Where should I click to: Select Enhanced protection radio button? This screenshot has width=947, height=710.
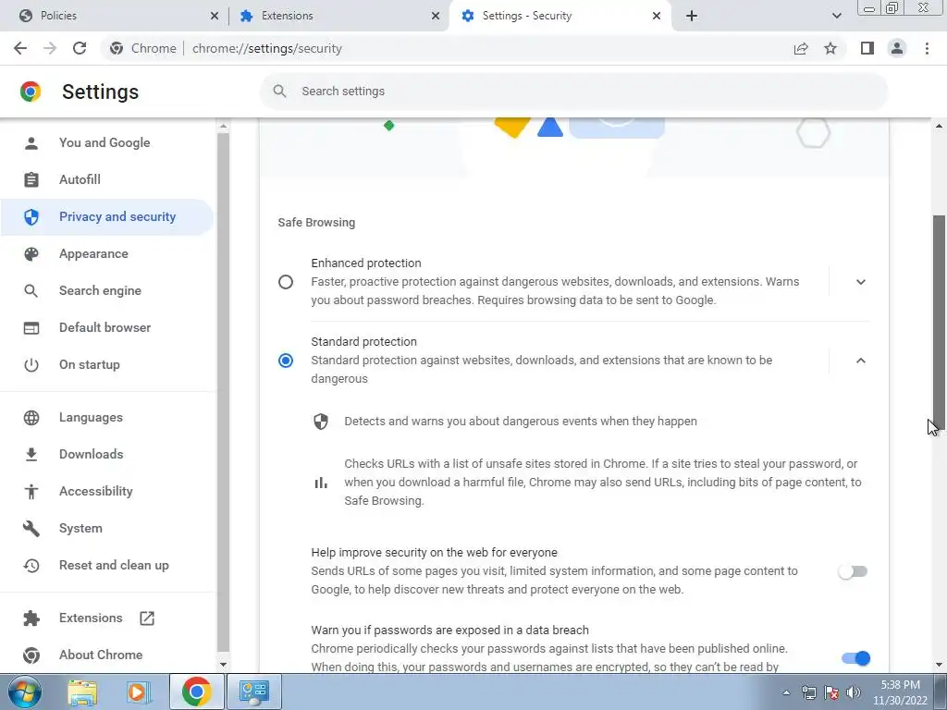click(286, 282)
